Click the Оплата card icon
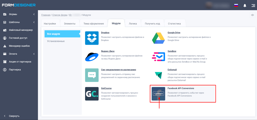The height and width of the screenshot is (120, 257). coord(5,54)
